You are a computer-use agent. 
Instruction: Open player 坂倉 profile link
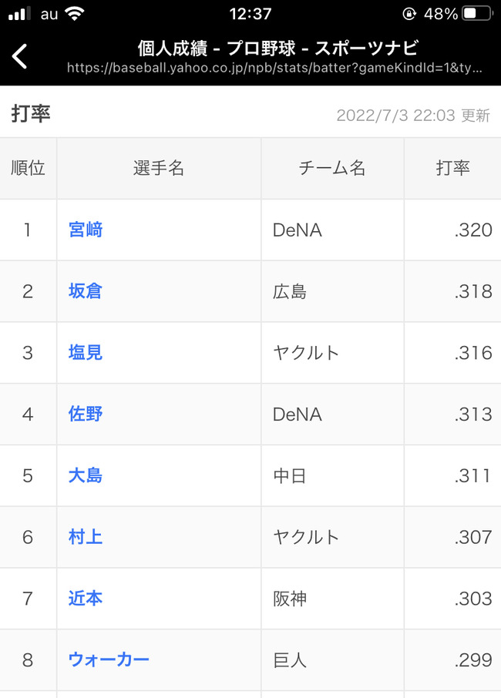[x=86, y=291]
